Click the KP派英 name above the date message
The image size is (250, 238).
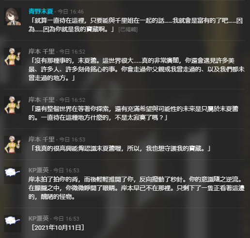39,219
